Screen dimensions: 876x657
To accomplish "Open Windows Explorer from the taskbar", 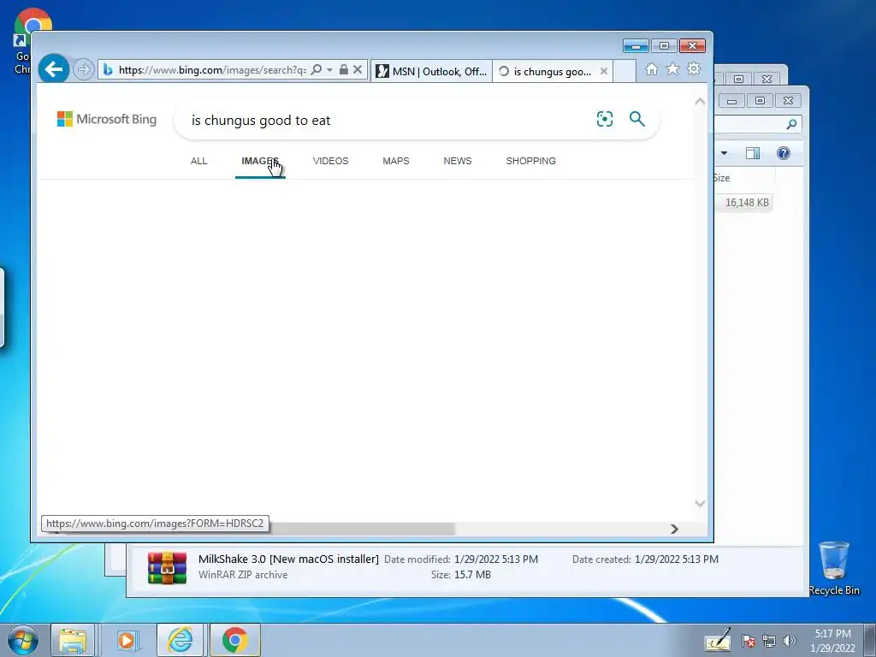I will [74, 640].
